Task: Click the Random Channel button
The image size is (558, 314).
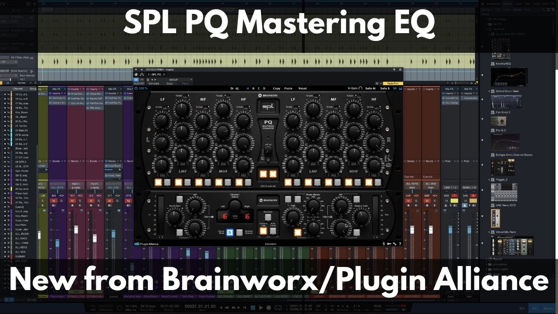Action: (240, 232)
